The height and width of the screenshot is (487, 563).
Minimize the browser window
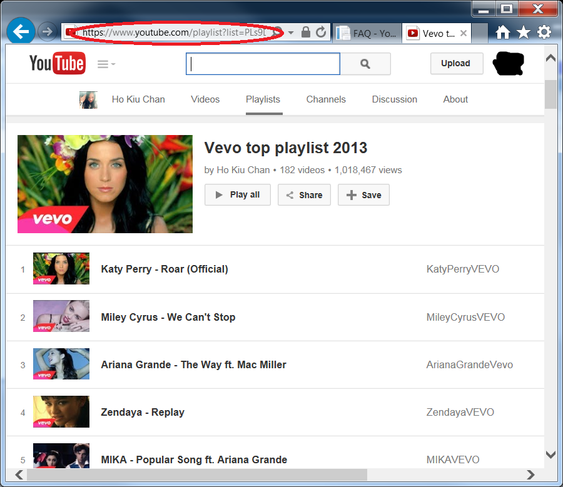click(484, 9)
